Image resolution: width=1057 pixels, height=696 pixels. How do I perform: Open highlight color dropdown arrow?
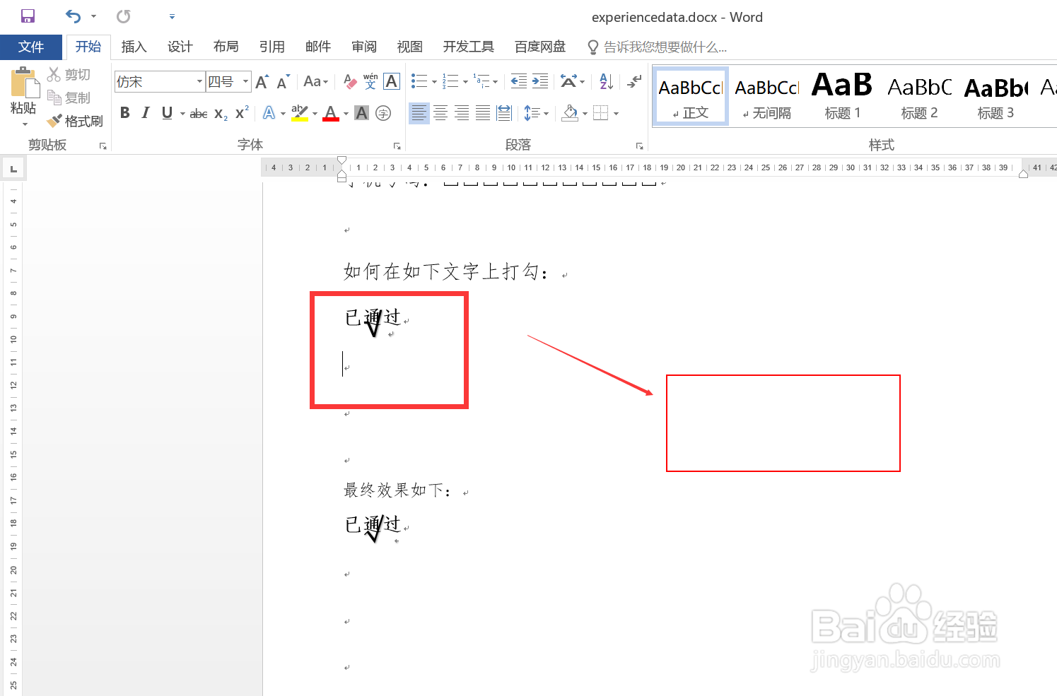tap(315, 113)
